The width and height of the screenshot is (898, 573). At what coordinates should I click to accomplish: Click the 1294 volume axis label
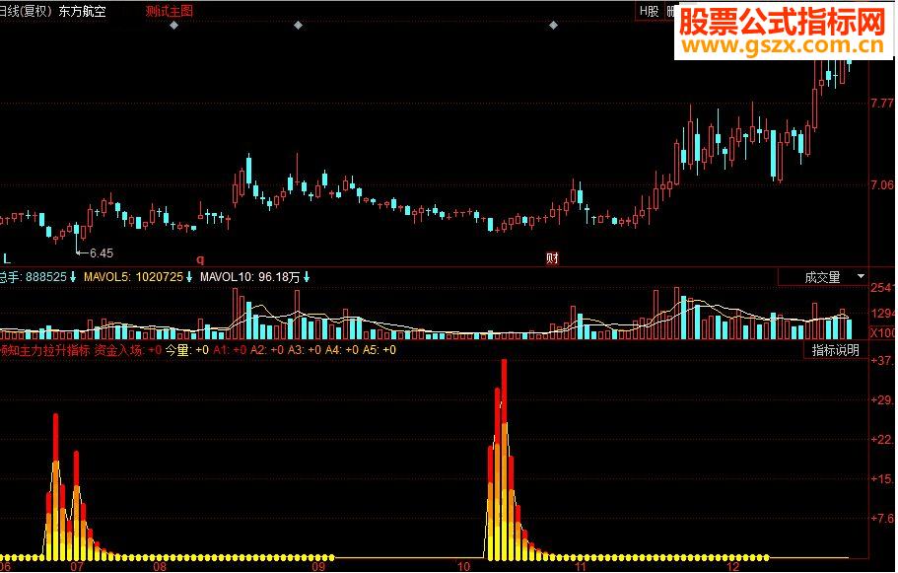pyautogui.click(x=882, y=314)
